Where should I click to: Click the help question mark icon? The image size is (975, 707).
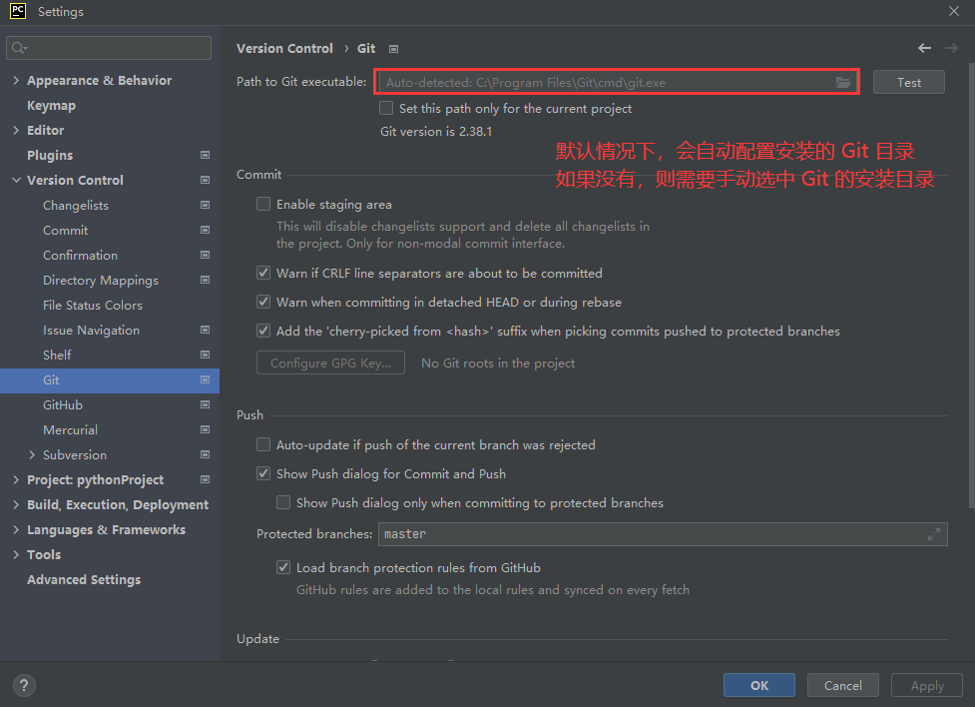pyautogui.click(x=23, y=685)
